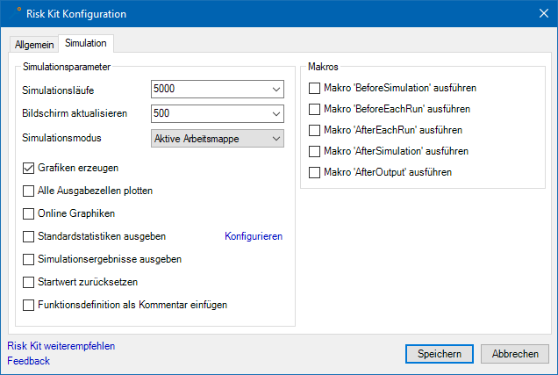This screenshot has height=375, width=558.
Task: Enable Alle Ausgabezellen plotten
Action: coord(28,191)
